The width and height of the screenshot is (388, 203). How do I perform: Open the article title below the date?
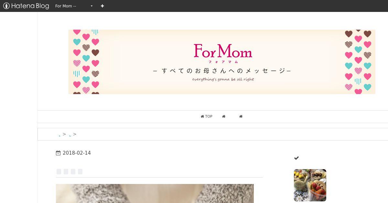[x=70, y=171]
